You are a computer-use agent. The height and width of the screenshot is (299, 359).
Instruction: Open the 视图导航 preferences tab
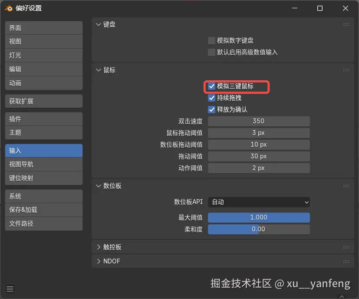[44, 164]
